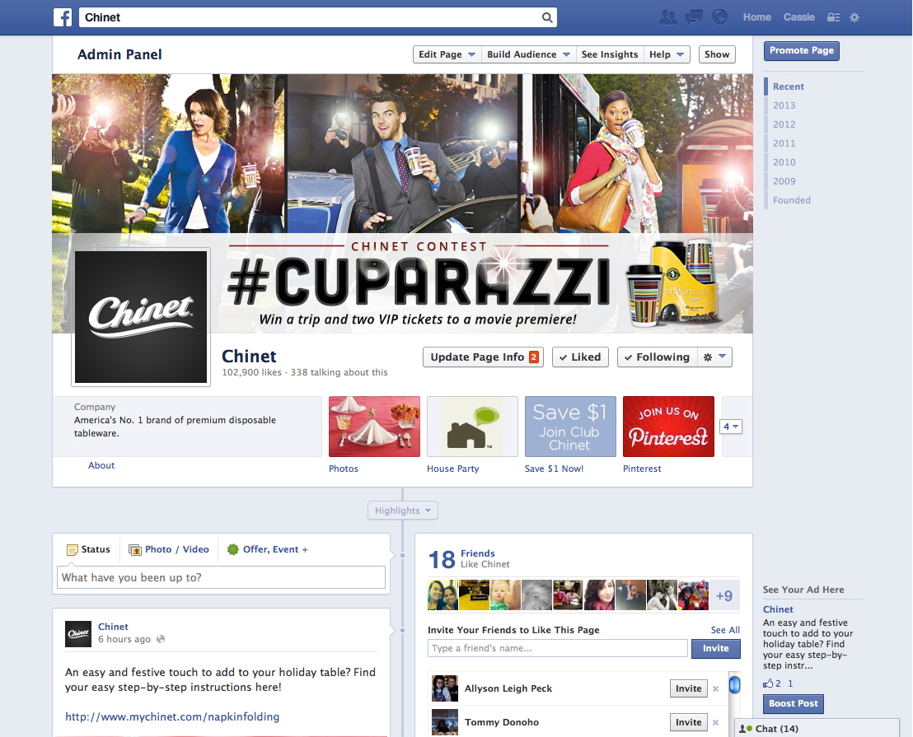Invite Tommy Donoho
The height and width of the screenshot is (737, 913).
[689, 722]
